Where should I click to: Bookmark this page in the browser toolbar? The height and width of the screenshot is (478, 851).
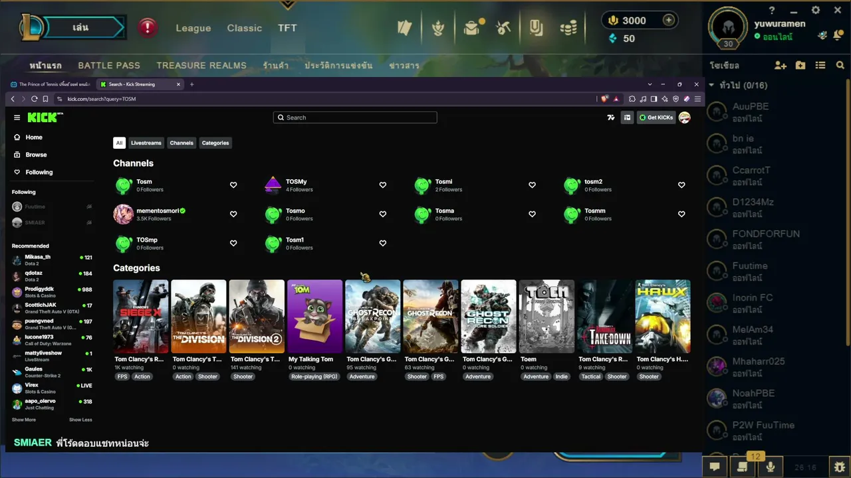tap(45, 99)
